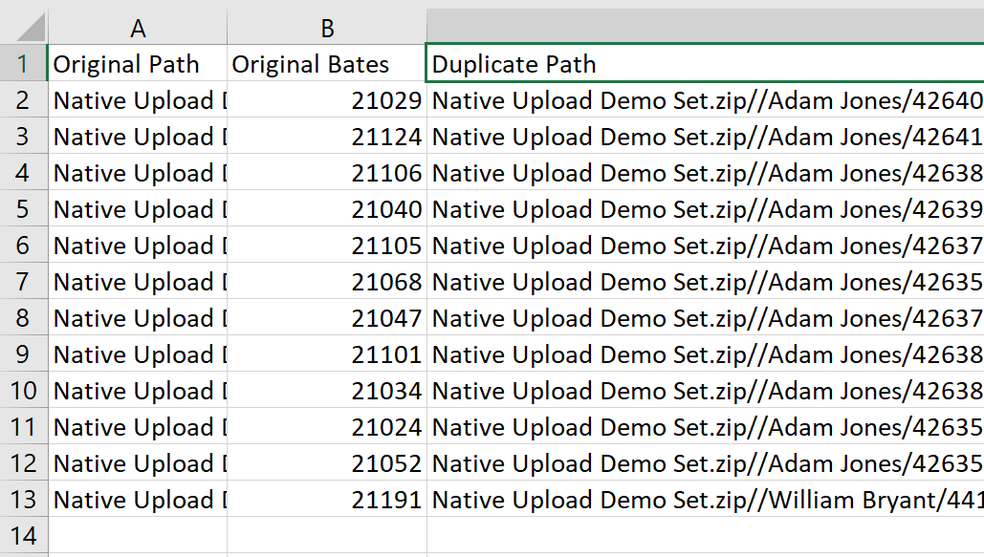Click the Original Path header cell

coord(138,63)
